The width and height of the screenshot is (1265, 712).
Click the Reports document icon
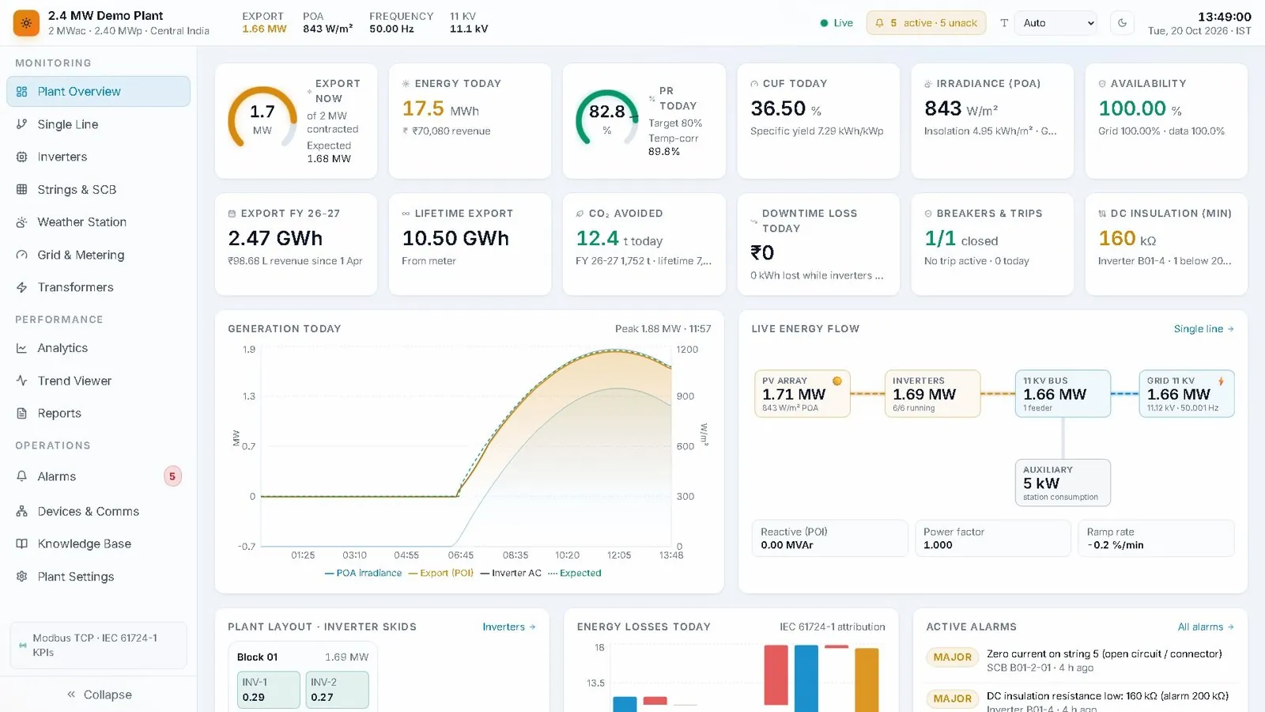pyautogui.click(x=22, y=413)
